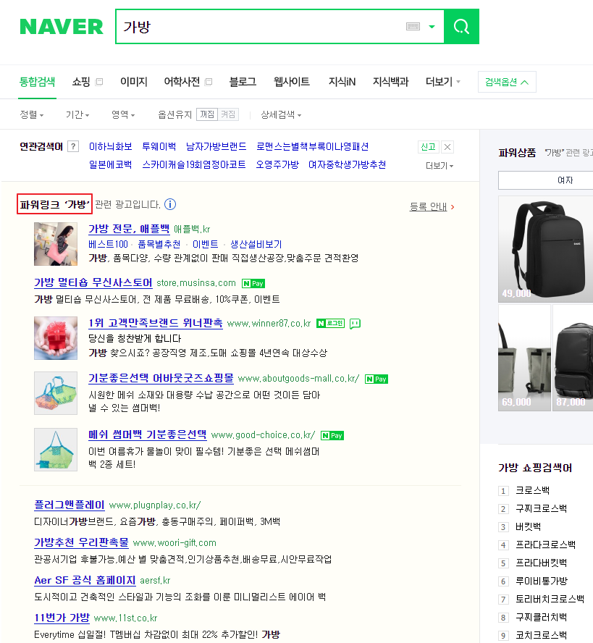Open the 어학사전 tab

coord(182,82)
